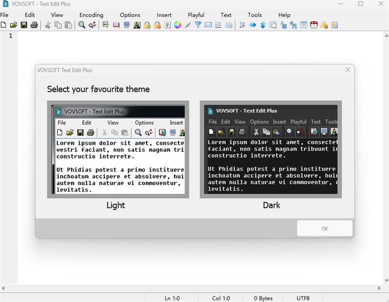
Task: Click the blue horizontal double-arrow icon
Action: [x=252, y=25]
